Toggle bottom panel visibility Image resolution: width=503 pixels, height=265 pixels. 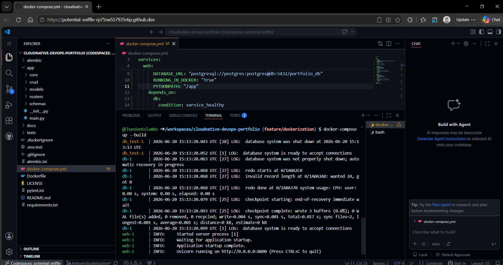coord(490,32)
